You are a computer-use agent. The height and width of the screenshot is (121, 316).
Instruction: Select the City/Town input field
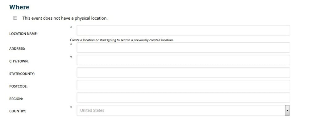[x=183, y=60]
